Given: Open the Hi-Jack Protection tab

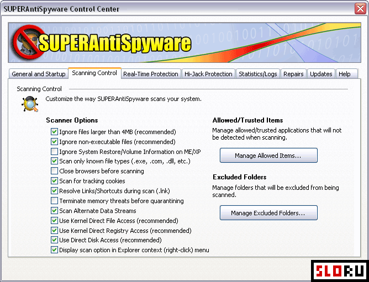Looking at the screenshot, I should coord(208,74).
